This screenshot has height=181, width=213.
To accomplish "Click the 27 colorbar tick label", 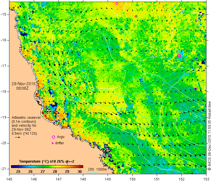I will coord(43,172).
